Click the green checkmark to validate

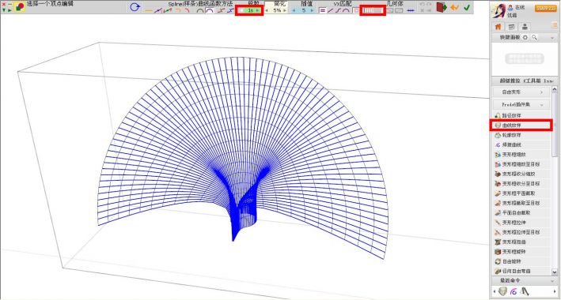pyautogui.click(x=467, y=7)
